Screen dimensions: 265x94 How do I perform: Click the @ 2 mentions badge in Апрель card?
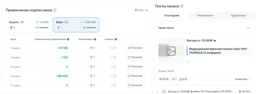tap(12, 27)
